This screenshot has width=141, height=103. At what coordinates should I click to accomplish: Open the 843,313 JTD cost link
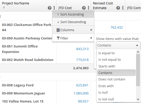pyautogui.click(x=82, y=49)
